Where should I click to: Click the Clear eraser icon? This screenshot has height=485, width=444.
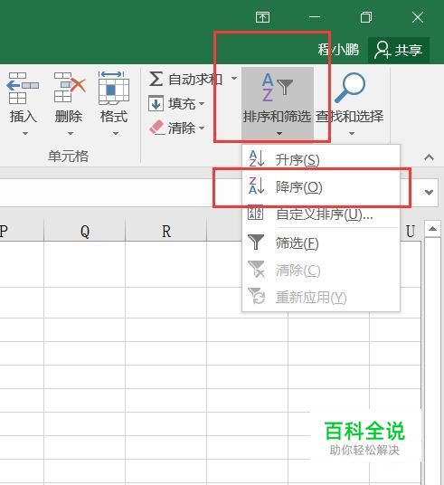pos(156,128)
